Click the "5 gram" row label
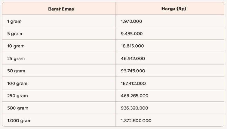Screen dimensions: 227x129 pos(15,34)
